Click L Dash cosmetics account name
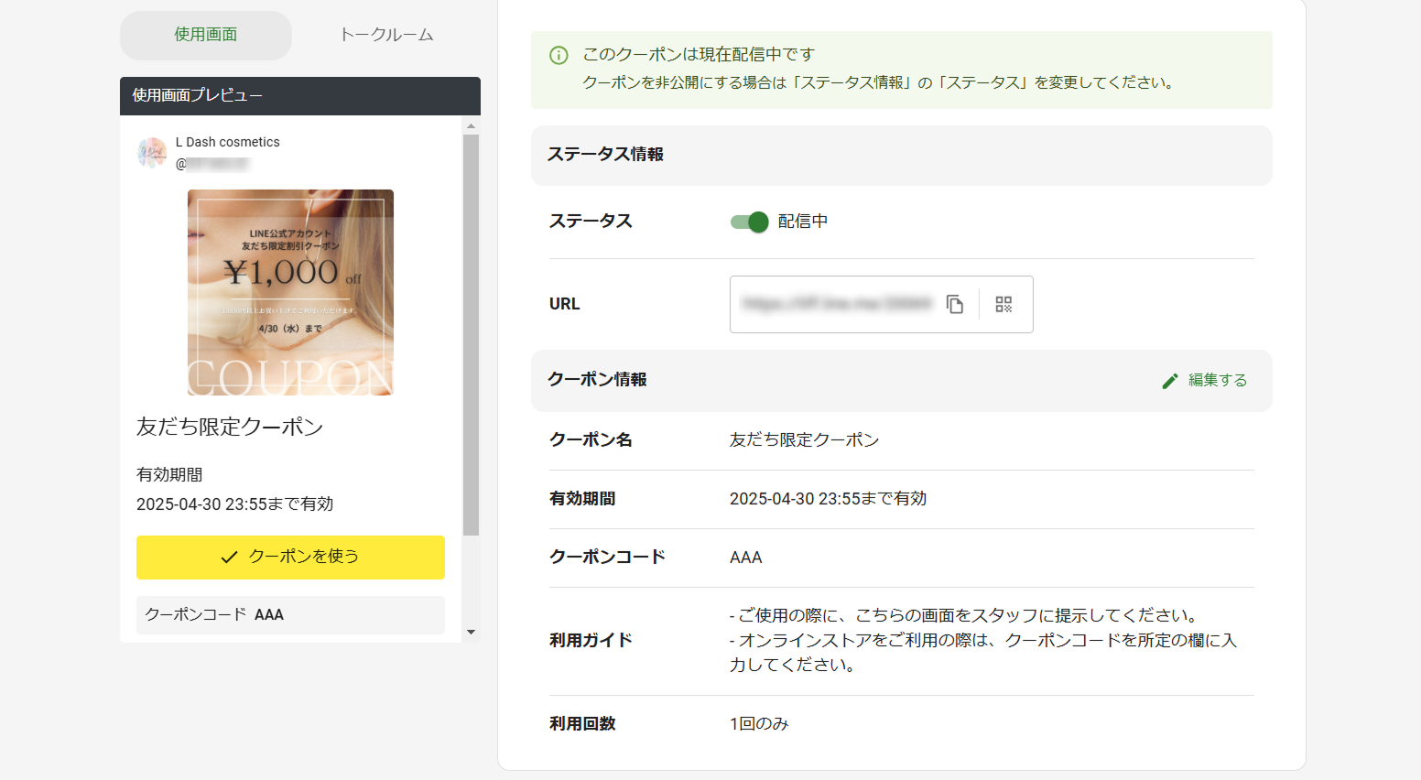 tap(227, 142)
